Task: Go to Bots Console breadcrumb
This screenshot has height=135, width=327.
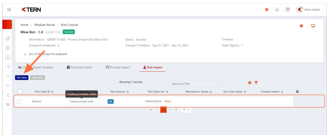Action: 69,25
